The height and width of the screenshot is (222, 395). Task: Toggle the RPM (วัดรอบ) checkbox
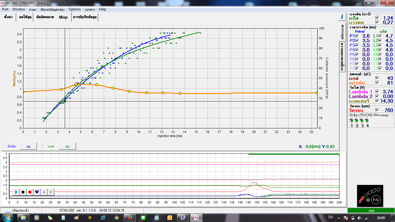point(377,110)
